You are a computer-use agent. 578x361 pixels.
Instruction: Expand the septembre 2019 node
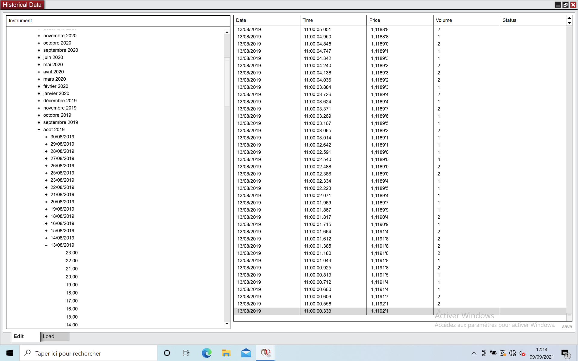[39, 122]
